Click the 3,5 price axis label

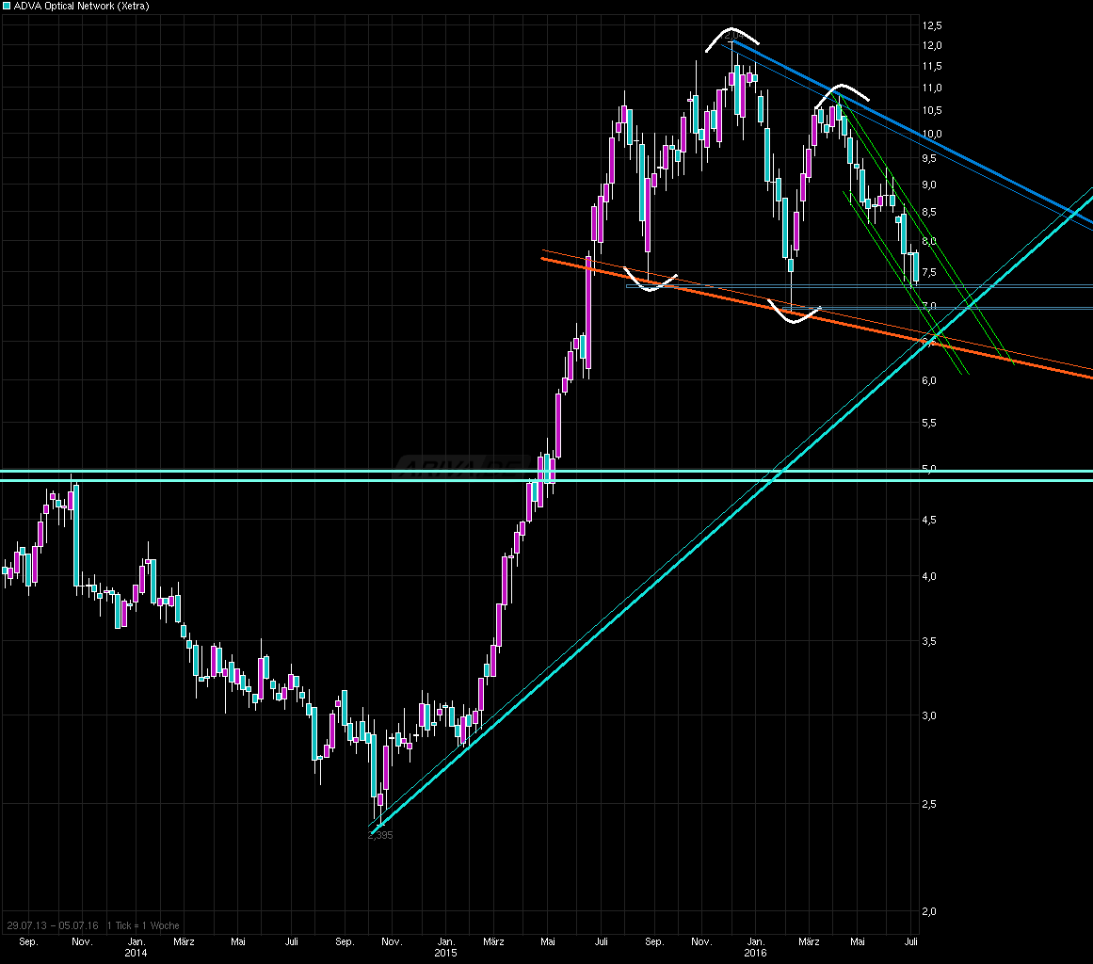pyautogui.click(x=929, y=641)
